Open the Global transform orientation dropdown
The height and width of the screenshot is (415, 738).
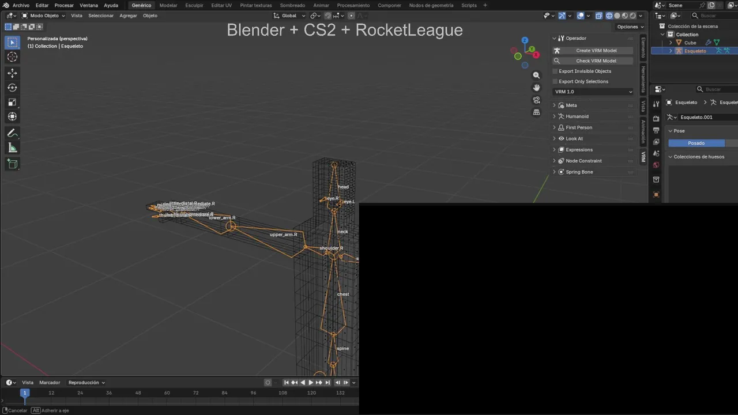point(289,16)
